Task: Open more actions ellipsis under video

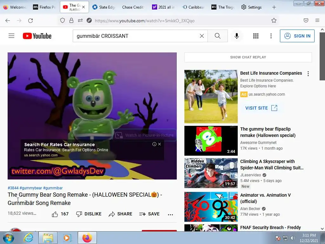Action: coord(170,214)
